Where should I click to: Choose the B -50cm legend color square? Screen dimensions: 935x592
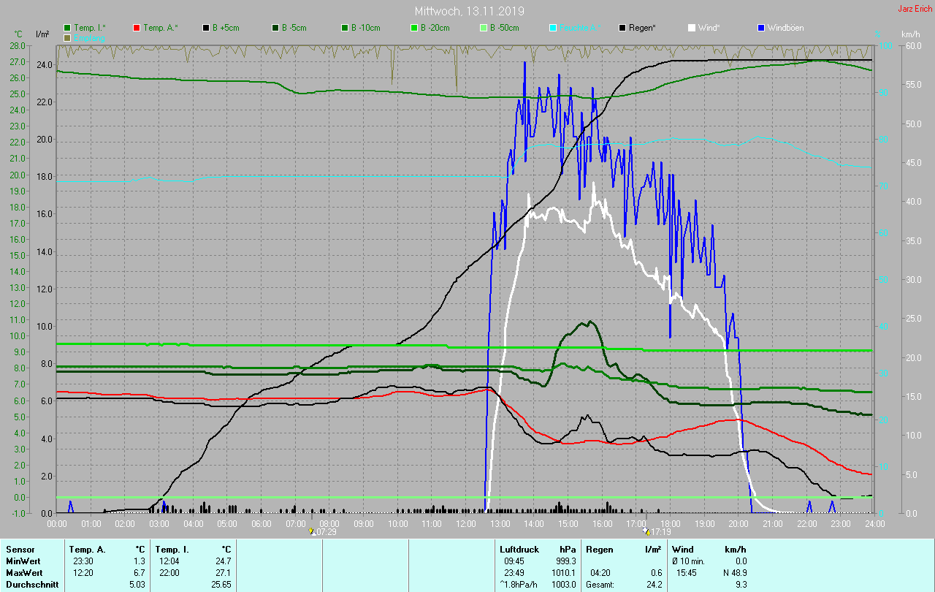coord(484,28)
